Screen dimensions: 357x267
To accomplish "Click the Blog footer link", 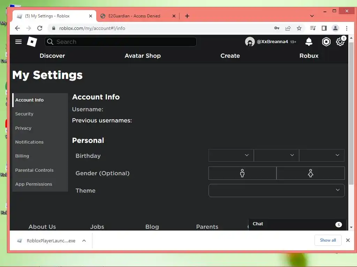I will [x=152, y=227].
